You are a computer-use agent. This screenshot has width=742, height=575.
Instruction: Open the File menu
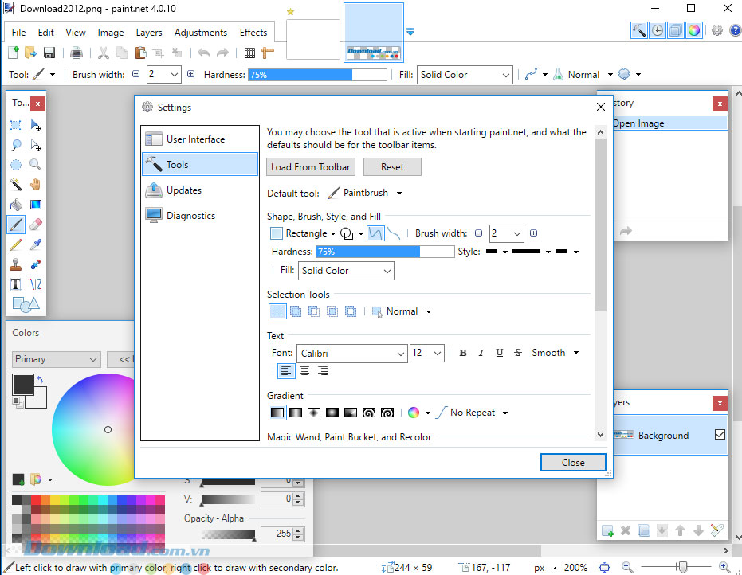pyautogui.click(x=18, y=32)
